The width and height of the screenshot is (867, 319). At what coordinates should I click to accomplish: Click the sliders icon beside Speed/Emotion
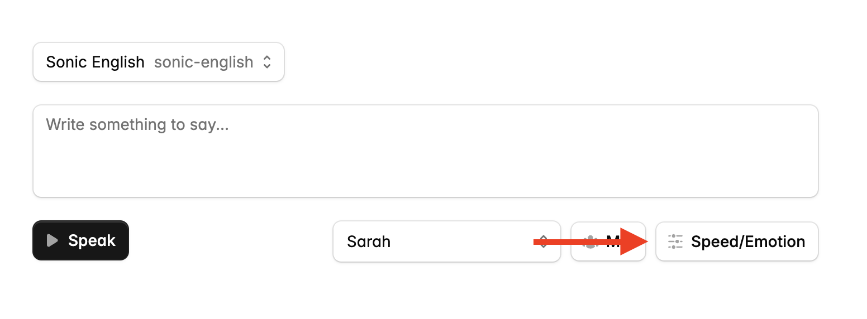675,241
